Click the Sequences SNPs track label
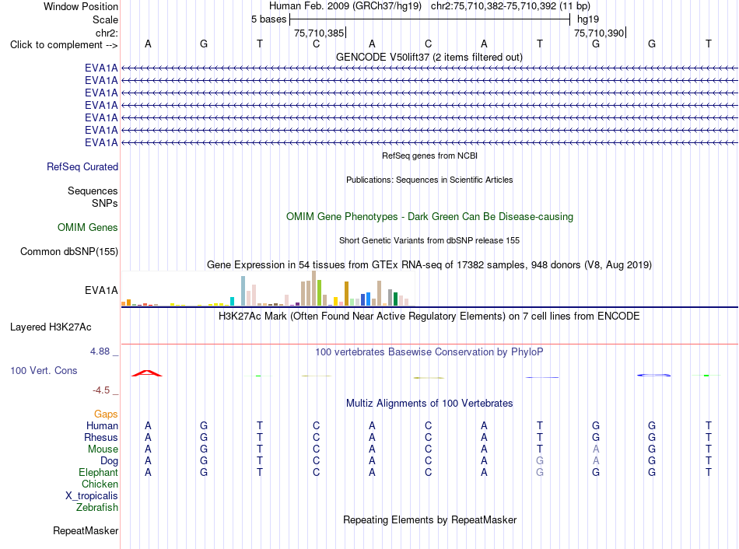Image resolution: width=739 pixels, height=549 pixels. pos(93,197)
